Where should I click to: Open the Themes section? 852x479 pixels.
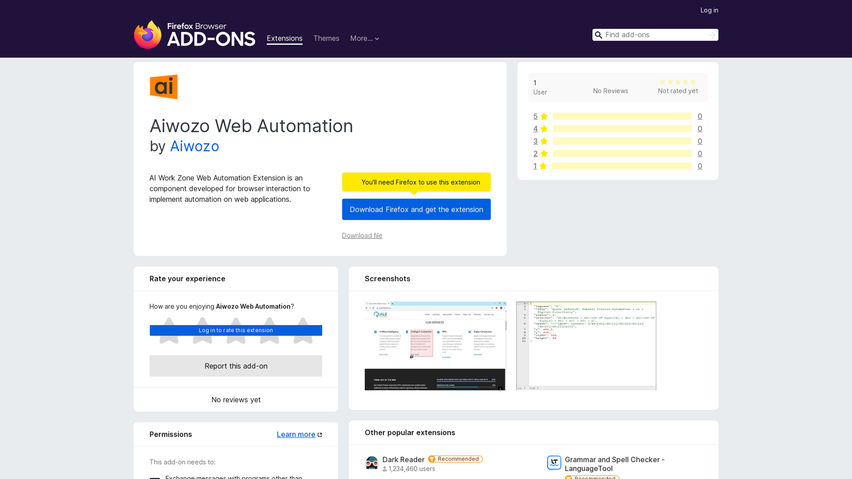[x=326, y=38]
